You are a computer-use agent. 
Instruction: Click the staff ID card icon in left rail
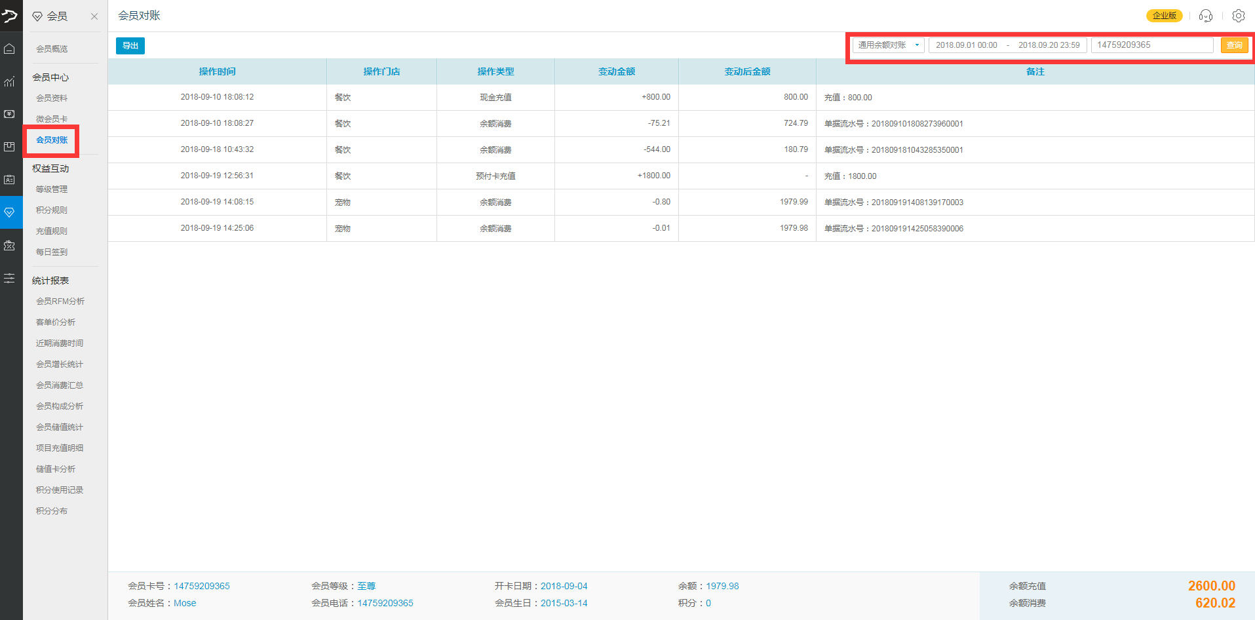click(x=10, y=180)
